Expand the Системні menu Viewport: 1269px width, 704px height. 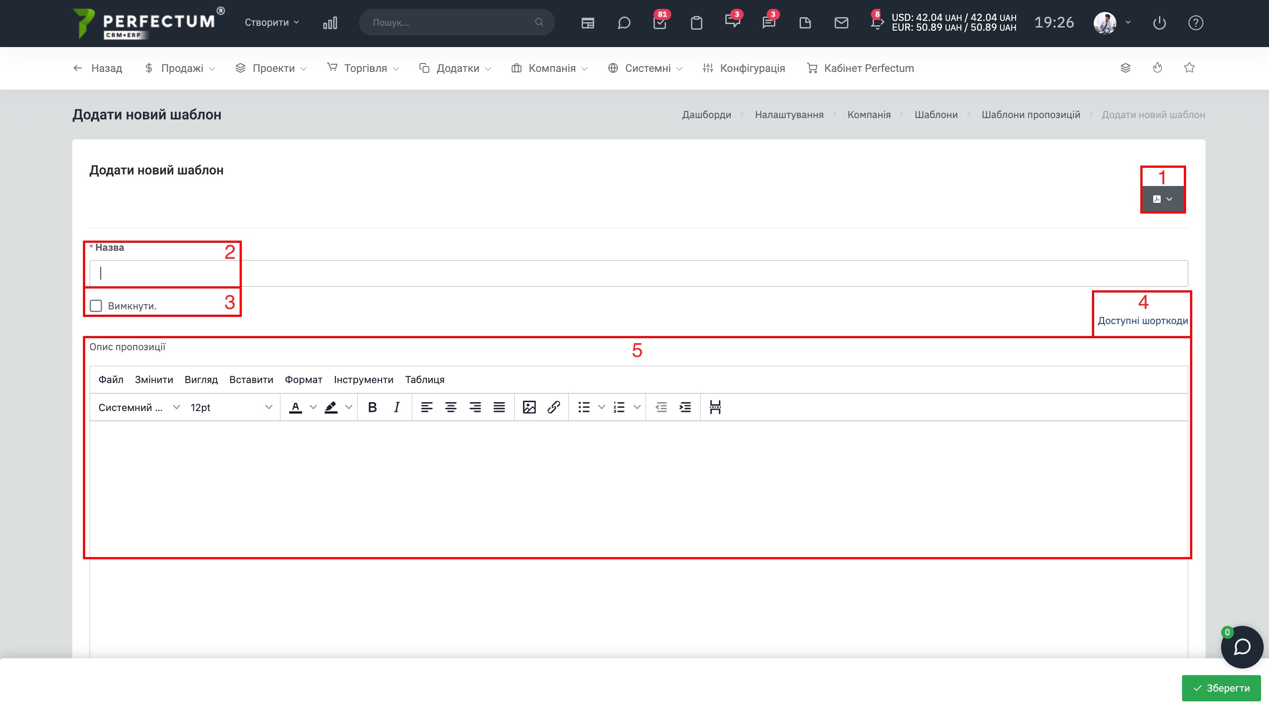tap(645, 68)
